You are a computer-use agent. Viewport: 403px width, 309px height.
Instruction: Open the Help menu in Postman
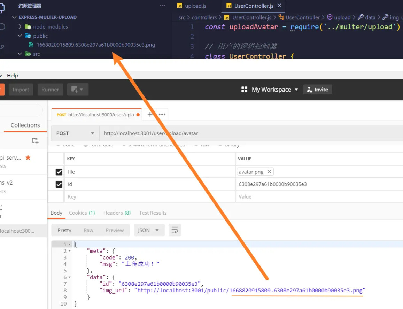12,75
